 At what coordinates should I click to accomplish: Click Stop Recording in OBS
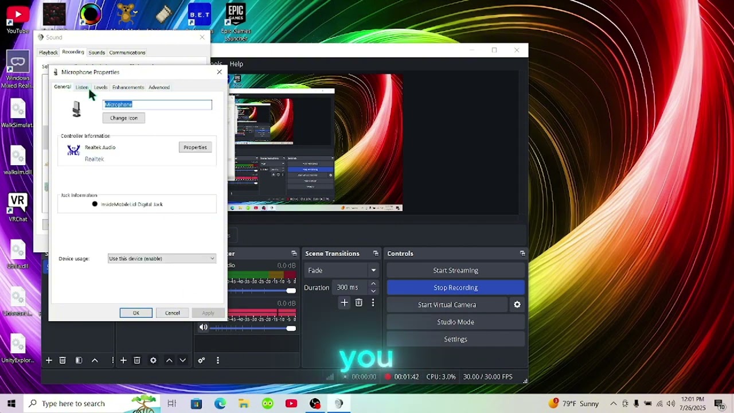(x=455, y=287)
